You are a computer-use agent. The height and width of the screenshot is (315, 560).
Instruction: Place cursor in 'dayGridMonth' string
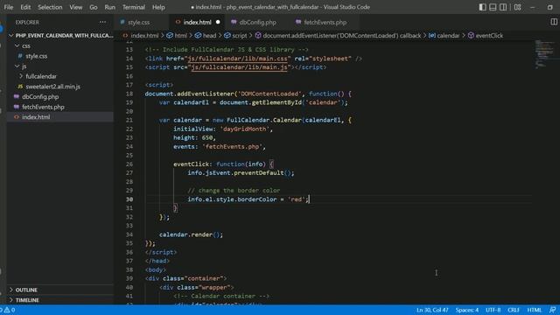pyautogui.click(x=245, y=129)
